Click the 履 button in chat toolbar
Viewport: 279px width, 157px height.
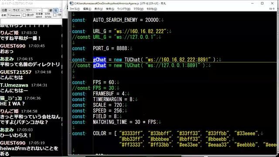(51, 10)
